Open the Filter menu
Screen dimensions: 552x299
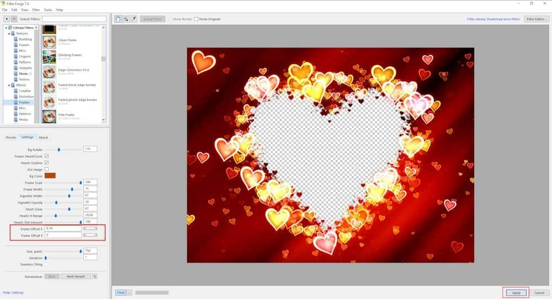tap(36, 10)
